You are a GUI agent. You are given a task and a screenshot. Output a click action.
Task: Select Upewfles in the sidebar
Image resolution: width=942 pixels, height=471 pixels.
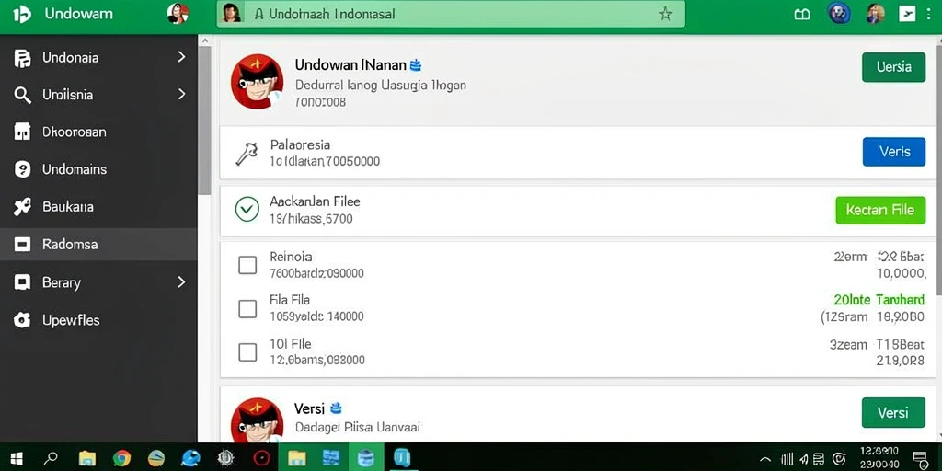[98, 320]
